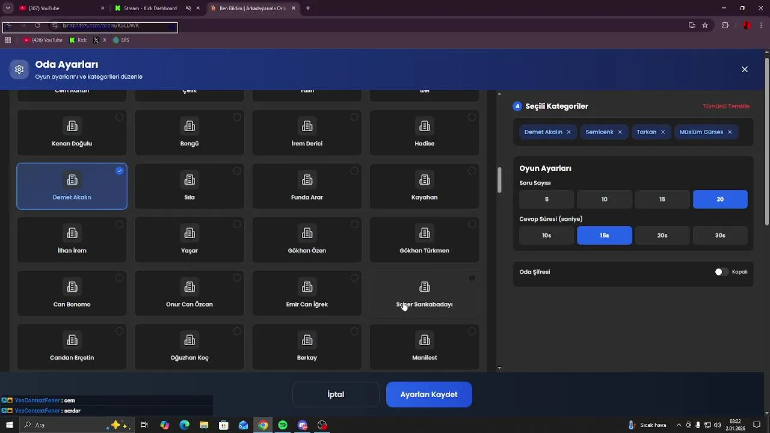Select the Can Bonomo category card
The image size is (770, 433).
pyautogui.click(x=72, y=293)
